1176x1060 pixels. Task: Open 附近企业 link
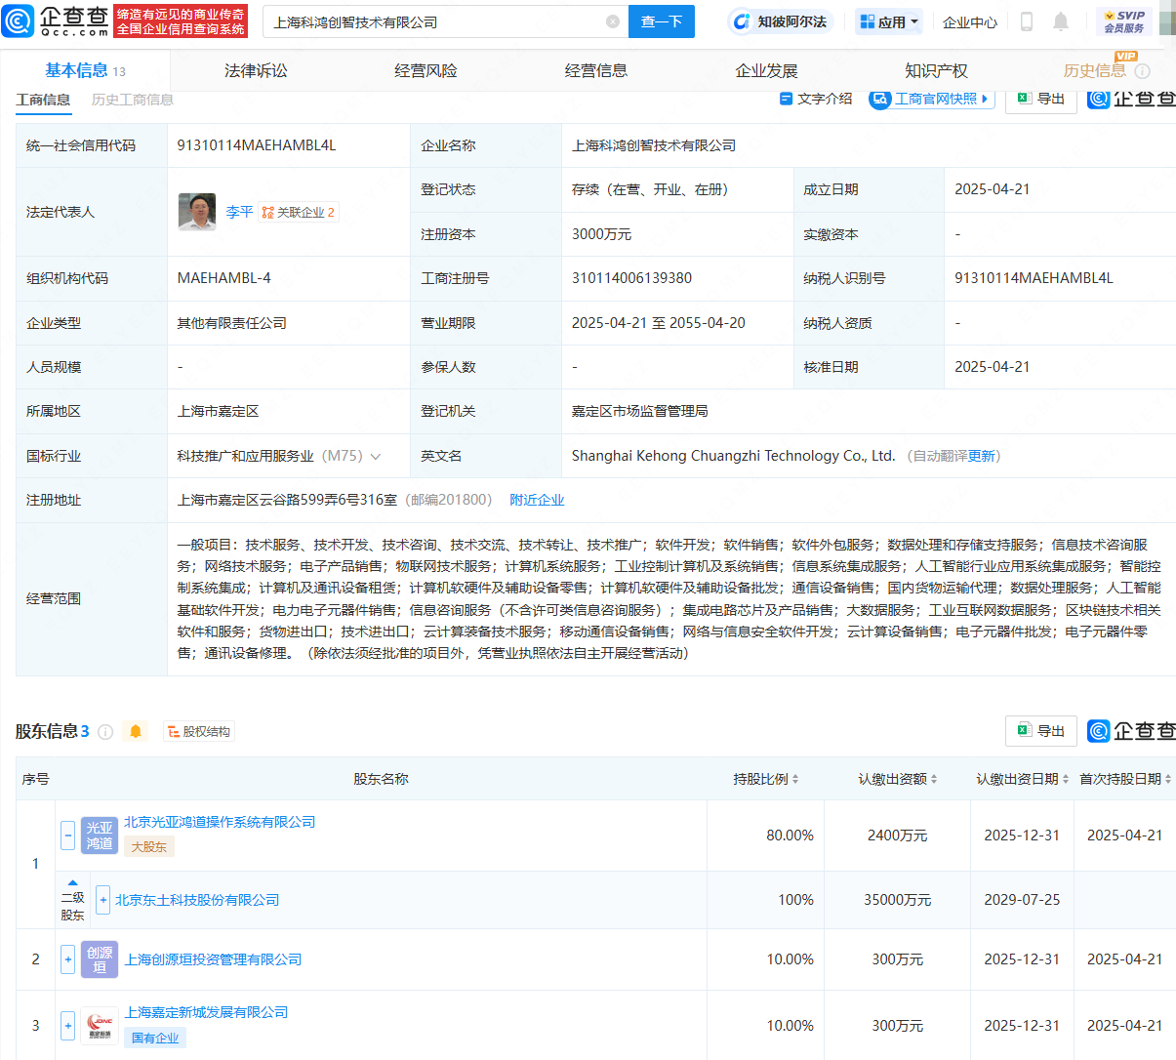tap(537, 500)
